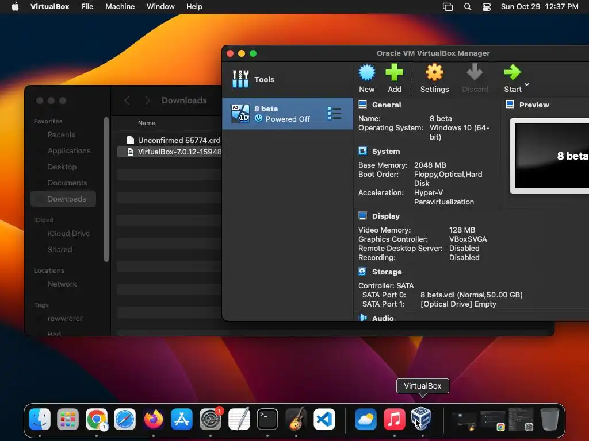Open Terminal from the Dock
589x441 pixels.
[x=267, y=419]
